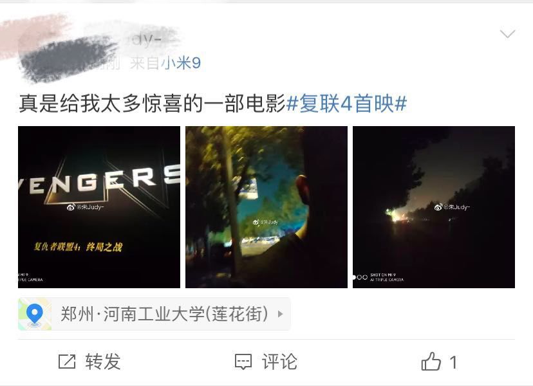Tap the post text 真是给我太多惊喜的一部电影
Screen dimensions: 533x386
click(x=152, y=104)
